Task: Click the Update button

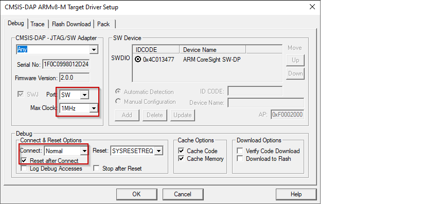Action: click(x=183, y=115)
